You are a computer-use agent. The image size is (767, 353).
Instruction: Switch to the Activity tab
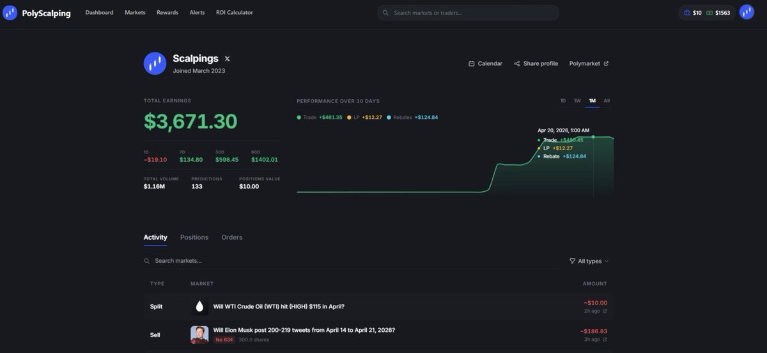click(x=155, y=237)
